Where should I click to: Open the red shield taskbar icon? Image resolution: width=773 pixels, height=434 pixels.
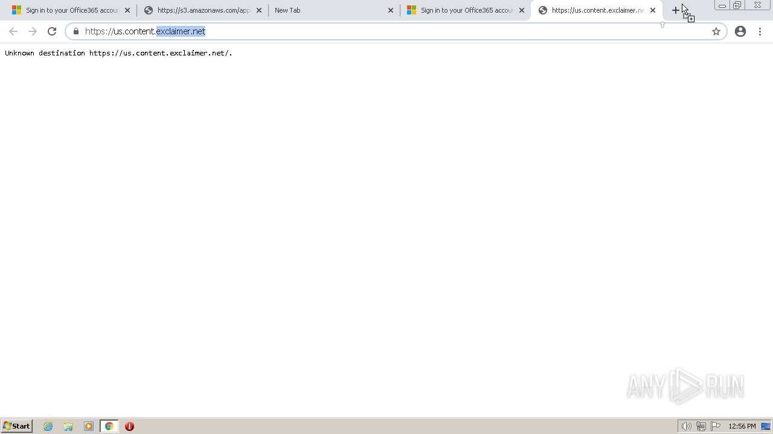[x=129, y=426]
